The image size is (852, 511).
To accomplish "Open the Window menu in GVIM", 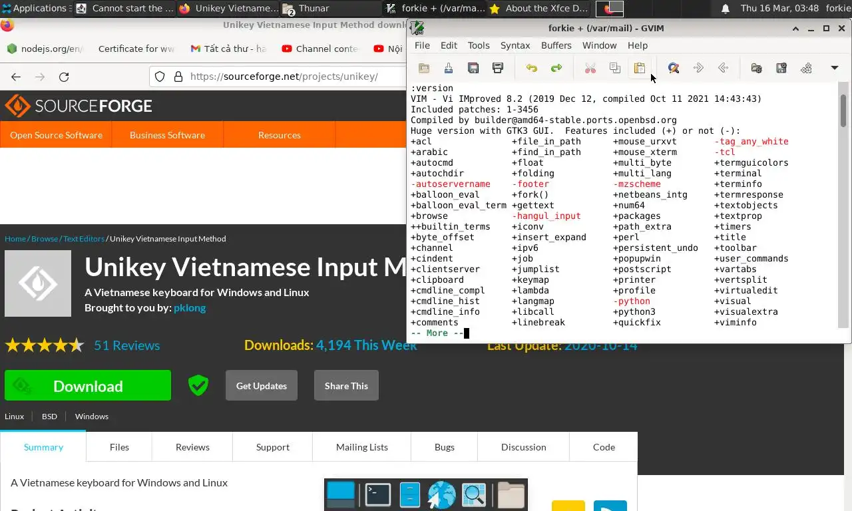I will tap(599, 45).
